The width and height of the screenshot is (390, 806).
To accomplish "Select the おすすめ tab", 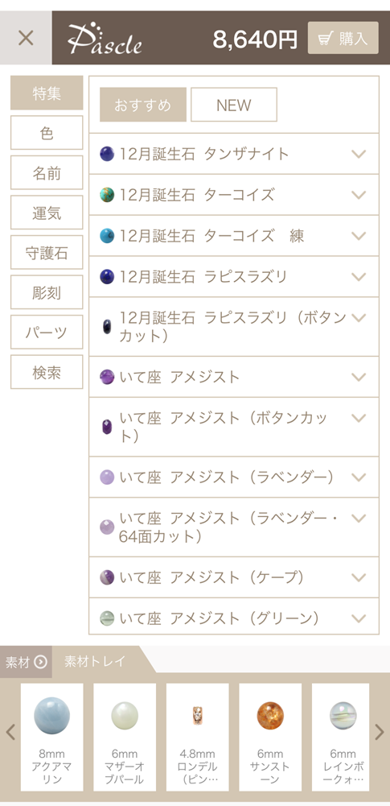I will (x=142, y=105).
